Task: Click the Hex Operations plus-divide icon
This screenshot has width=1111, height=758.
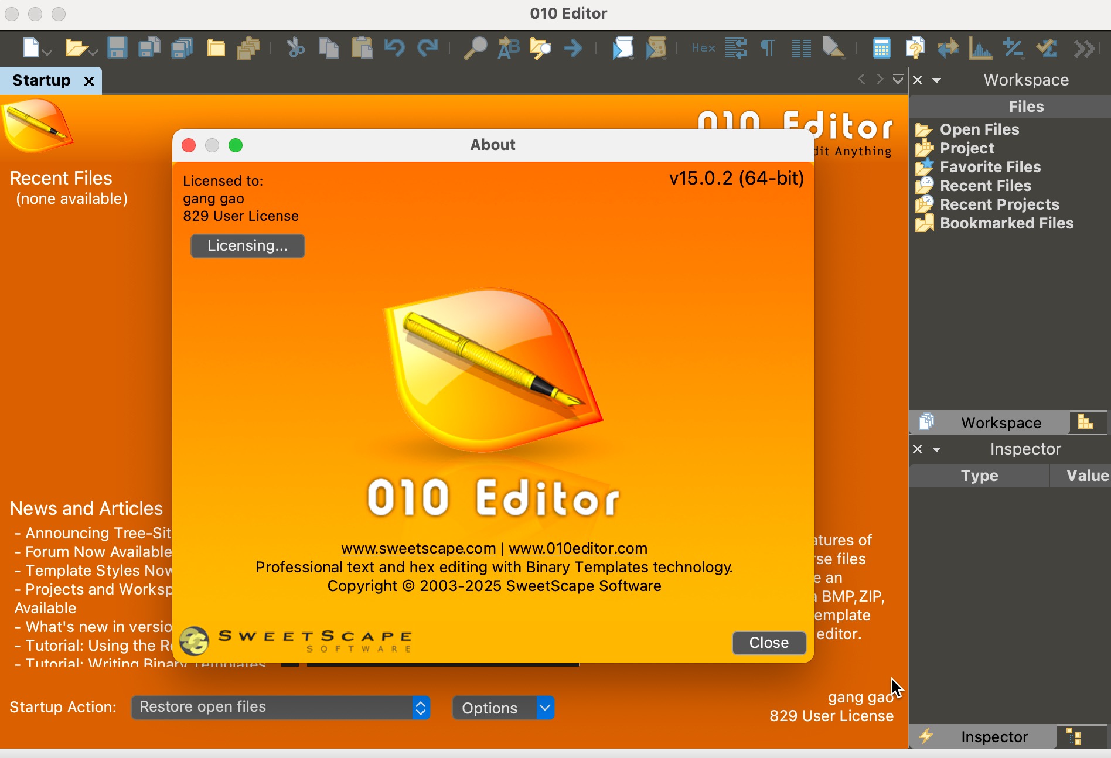Action: point(1013,47)
